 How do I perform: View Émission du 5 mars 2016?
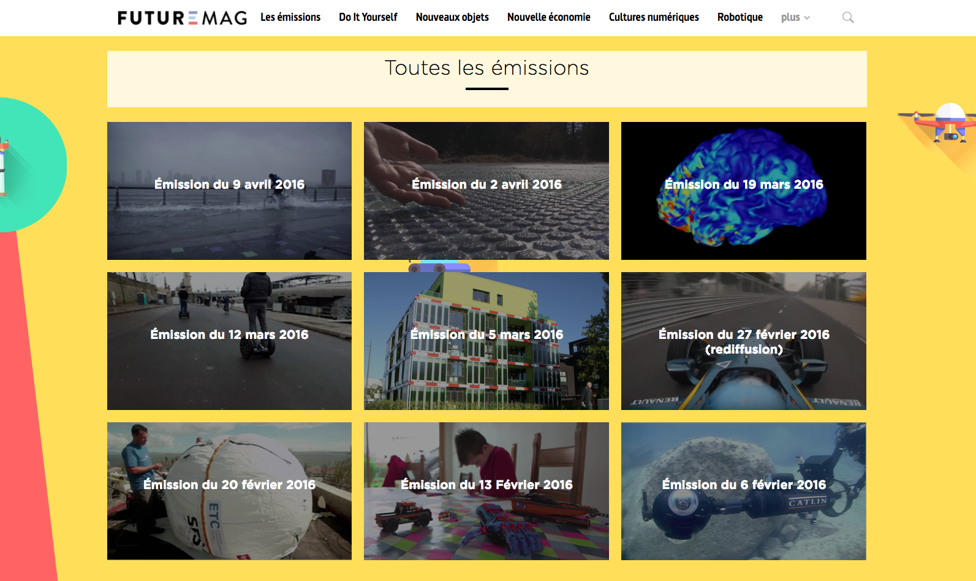coord(486,341)
